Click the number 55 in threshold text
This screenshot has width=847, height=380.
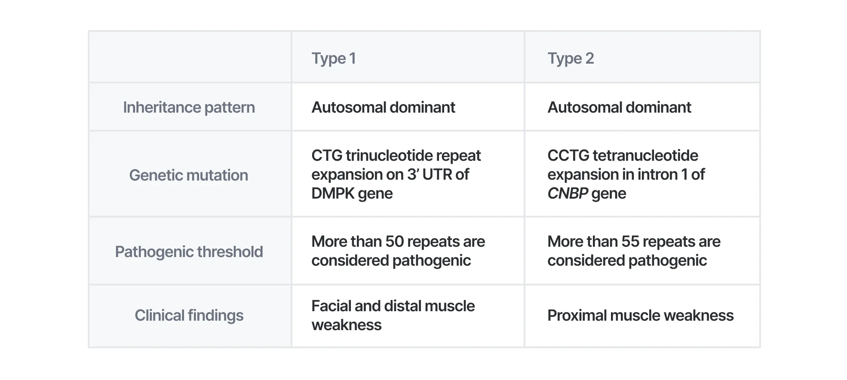(630, 242)
